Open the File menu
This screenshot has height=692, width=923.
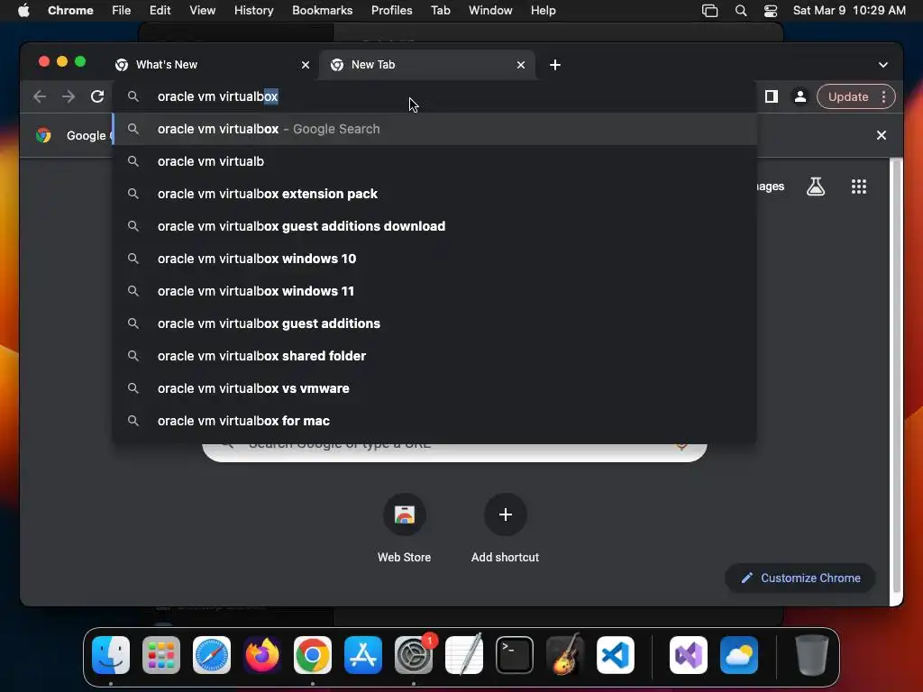pos(122,11)
